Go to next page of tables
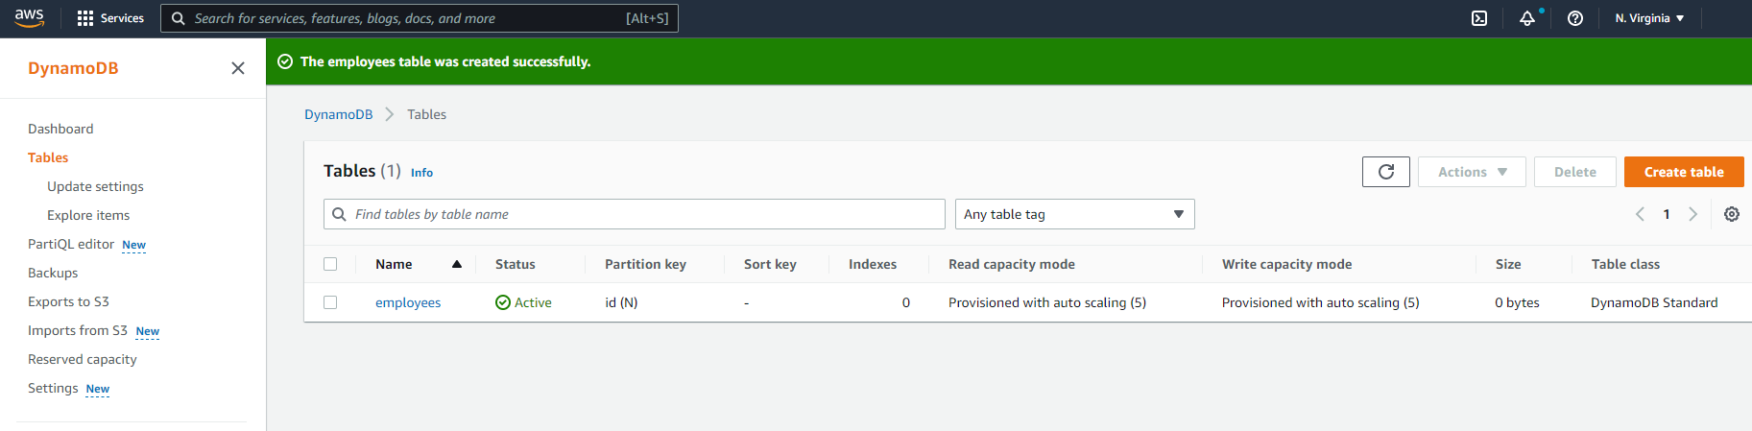 1693,214
